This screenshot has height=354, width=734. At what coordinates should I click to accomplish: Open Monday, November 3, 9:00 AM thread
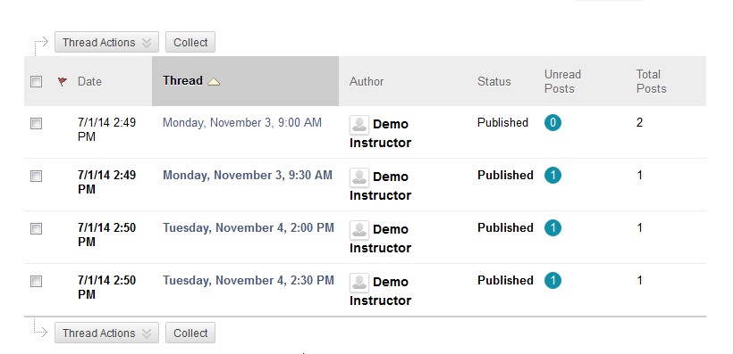click(242, 123)
